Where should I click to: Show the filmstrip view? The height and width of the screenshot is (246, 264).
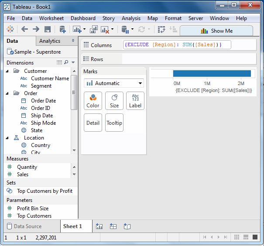pyautogui.click(x=246, y=237)
